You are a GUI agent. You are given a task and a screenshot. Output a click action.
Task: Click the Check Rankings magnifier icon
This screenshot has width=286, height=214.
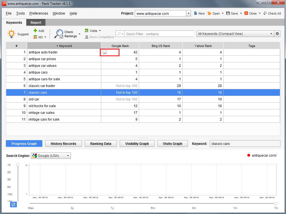tap(59, 34)
